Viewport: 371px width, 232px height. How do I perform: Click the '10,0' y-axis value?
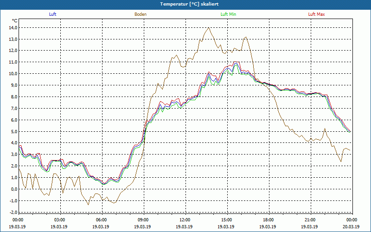tap(13, 74)
